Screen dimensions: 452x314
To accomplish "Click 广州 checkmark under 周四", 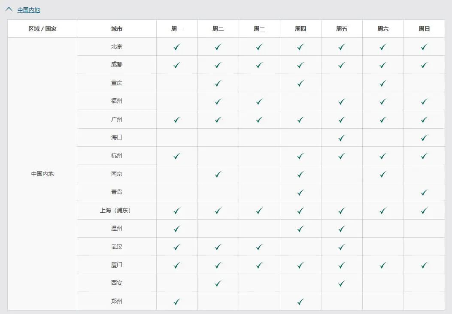I will [x=300, y=120].
